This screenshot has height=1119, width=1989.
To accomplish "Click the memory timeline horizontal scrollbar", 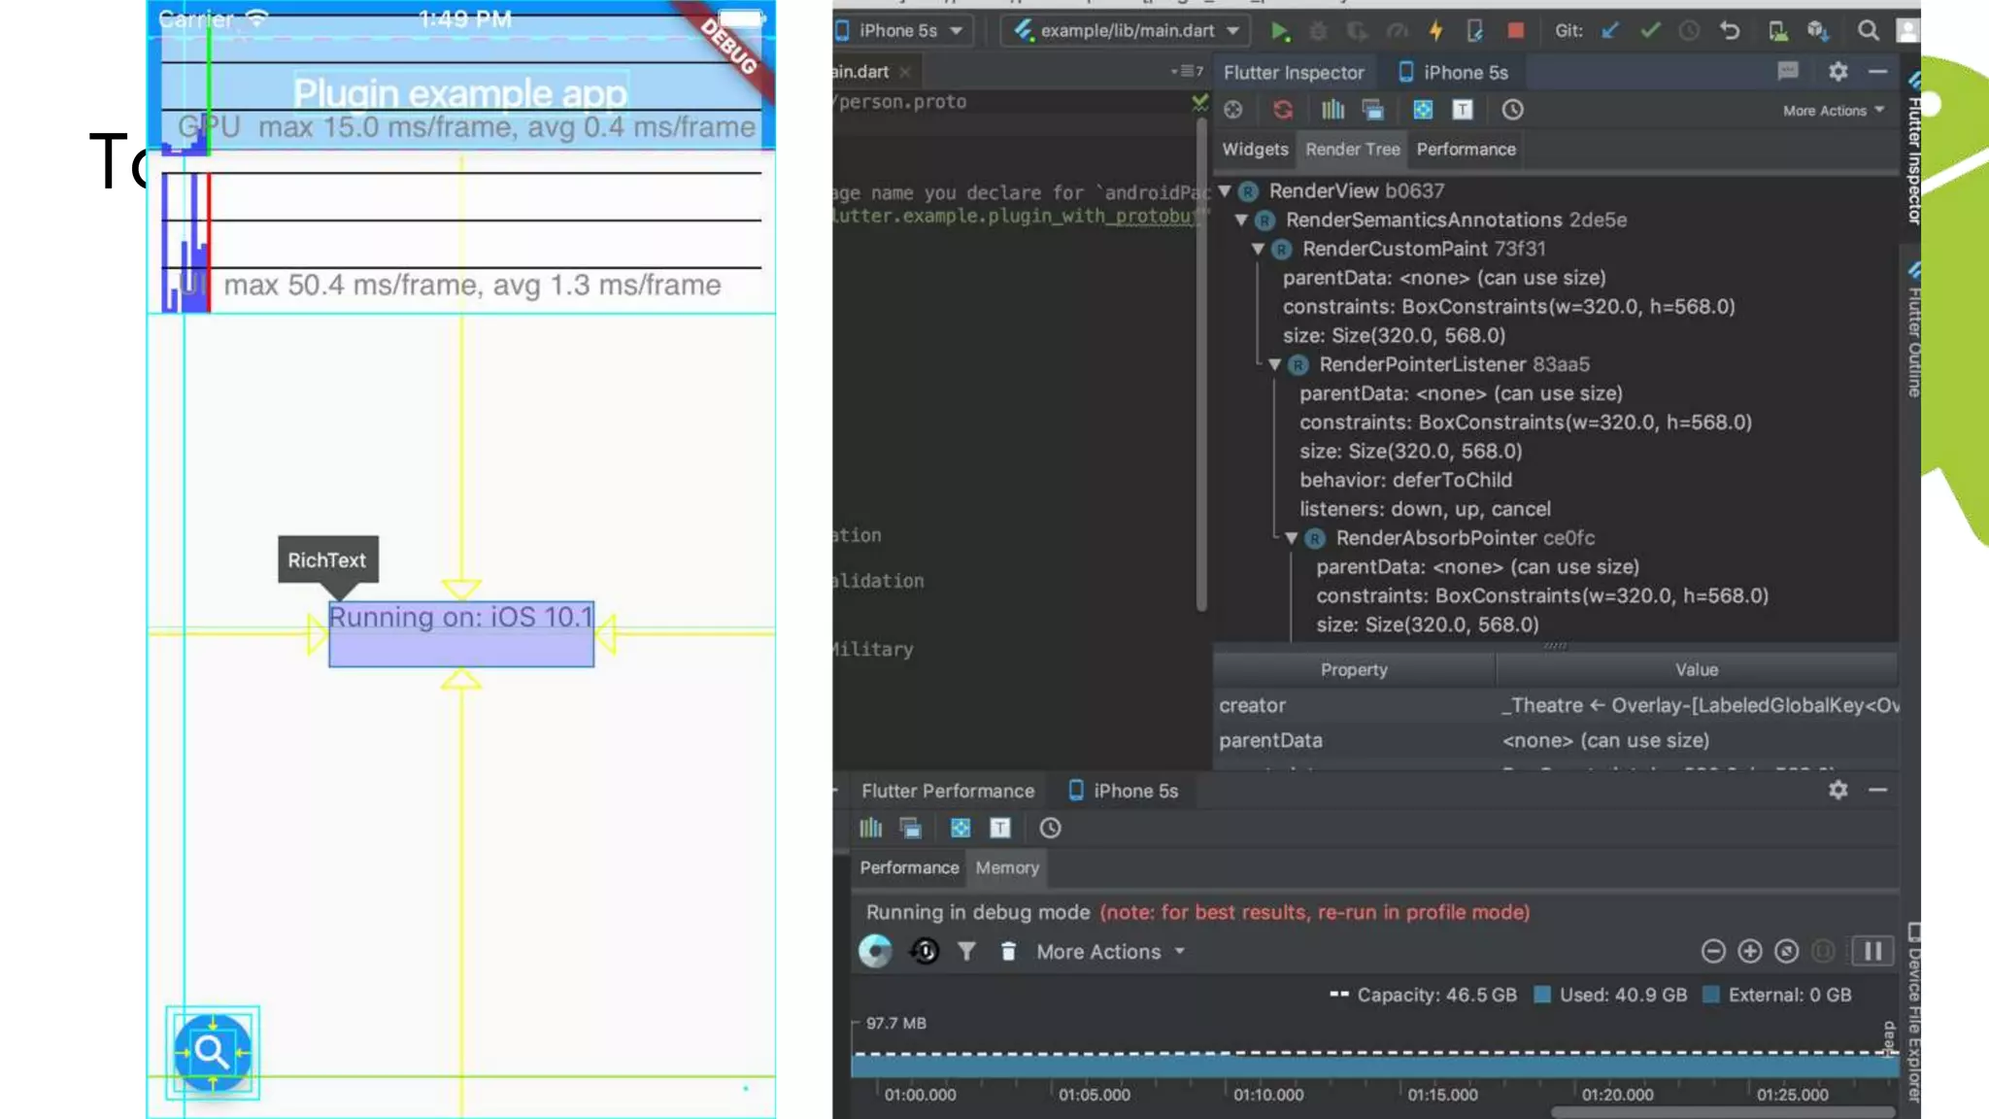I will click(x=1721, y=1112).
